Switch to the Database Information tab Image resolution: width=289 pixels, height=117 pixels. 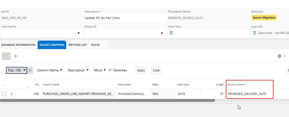tap(18, 45)
